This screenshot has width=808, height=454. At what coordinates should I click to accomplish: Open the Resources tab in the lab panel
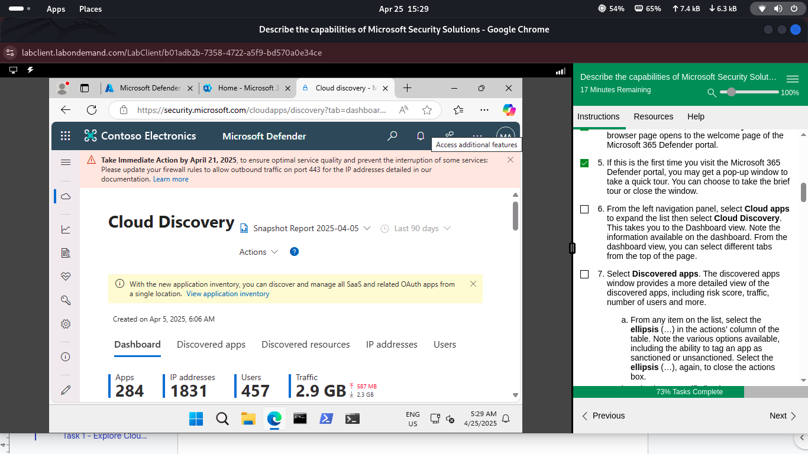(x=653, y=116)
